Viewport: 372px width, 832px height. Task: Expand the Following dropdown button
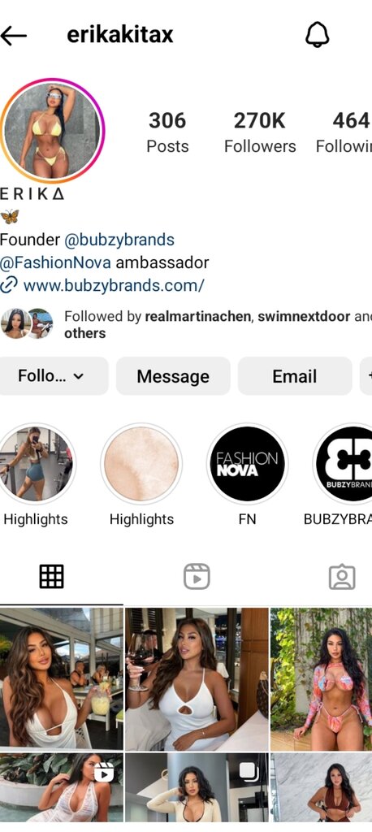coord(53,376)
